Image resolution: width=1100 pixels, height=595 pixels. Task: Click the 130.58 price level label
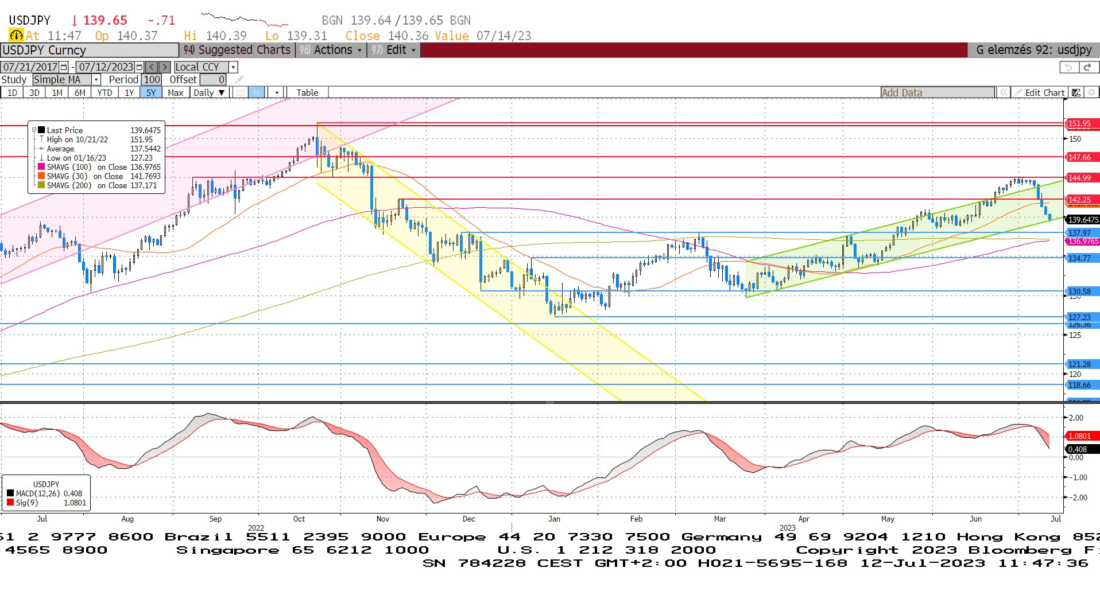[x=1082, y=291]
